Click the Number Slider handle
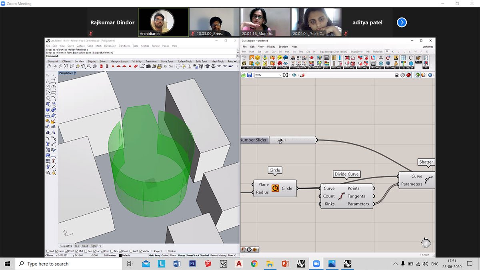The image size is (480, 270). [x=280, y=140]
